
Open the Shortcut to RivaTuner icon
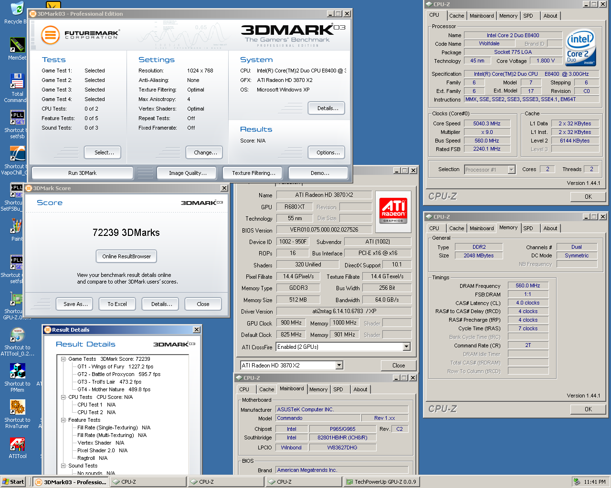click(x=18, y=407)
